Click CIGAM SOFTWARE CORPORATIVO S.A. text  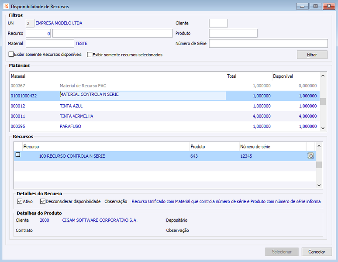click(100, 220)
